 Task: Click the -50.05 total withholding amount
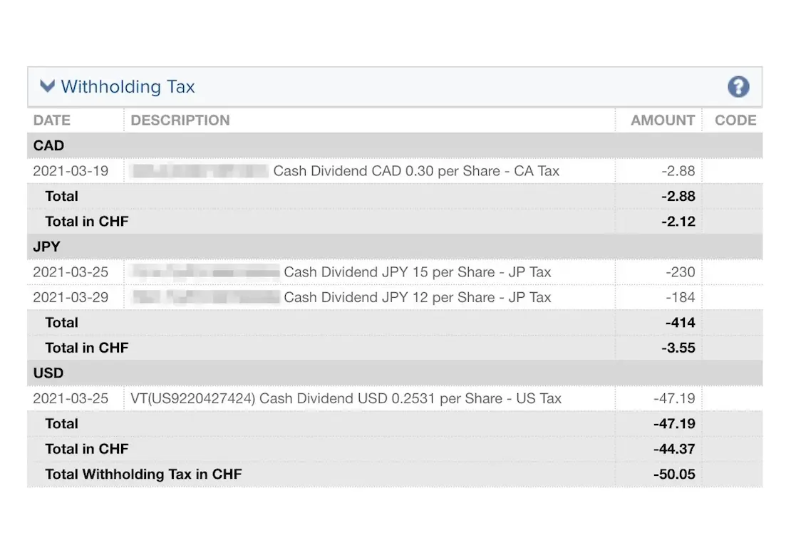pos(674,474)
